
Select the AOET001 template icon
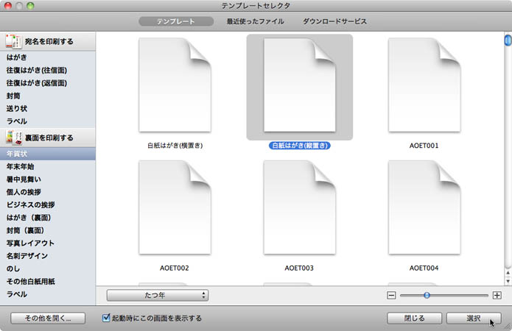tap(424, 85)
